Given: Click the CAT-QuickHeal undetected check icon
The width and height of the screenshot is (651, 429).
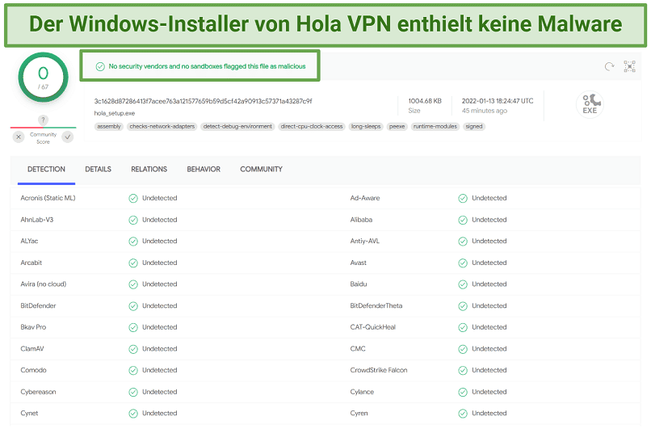Looking at the screenshot, I should [x=463, y=328].
